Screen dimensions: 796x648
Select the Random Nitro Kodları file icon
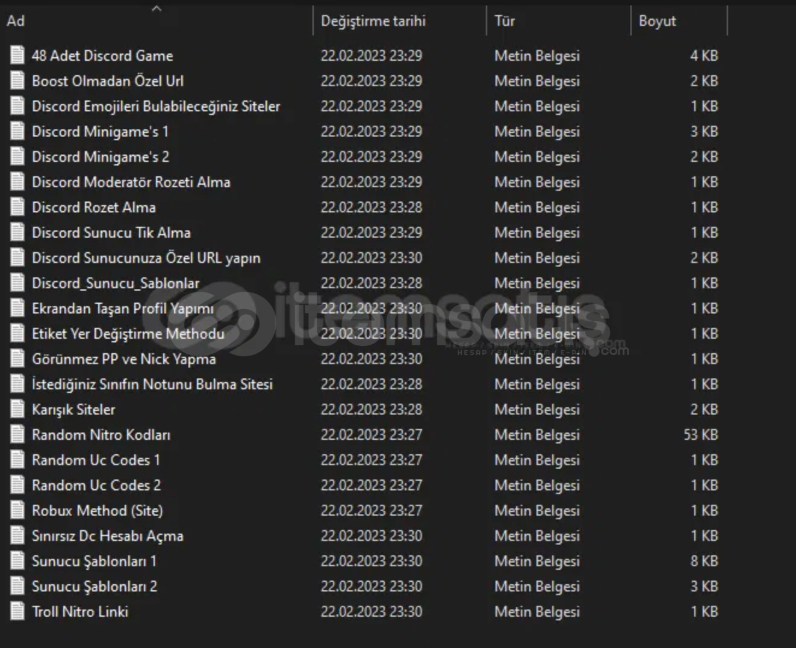(17, 434)
